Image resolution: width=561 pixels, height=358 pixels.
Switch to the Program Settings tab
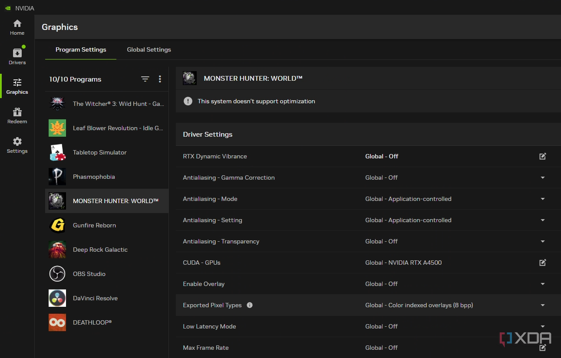pos(81,49)
